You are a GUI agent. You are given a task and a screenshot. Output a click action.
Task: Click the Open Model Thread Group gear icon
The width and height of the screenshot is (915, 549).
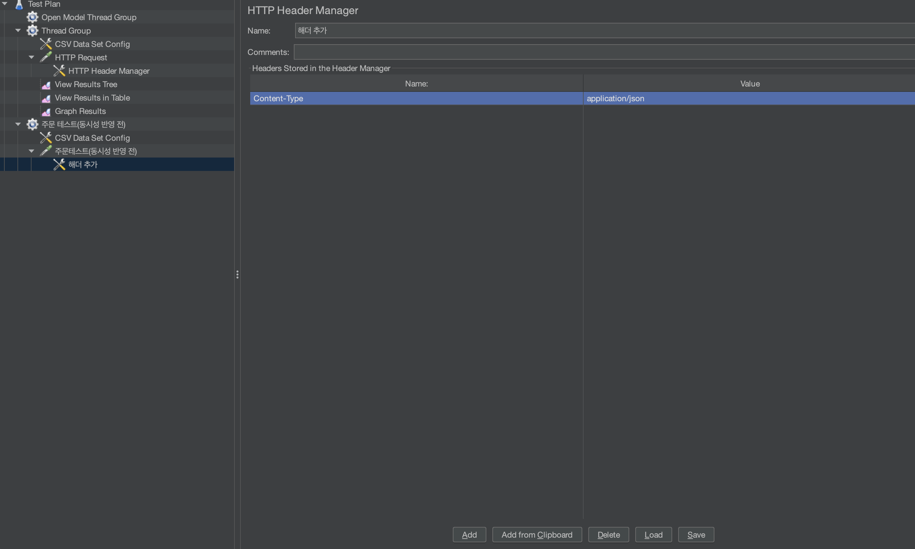[33, 17]
